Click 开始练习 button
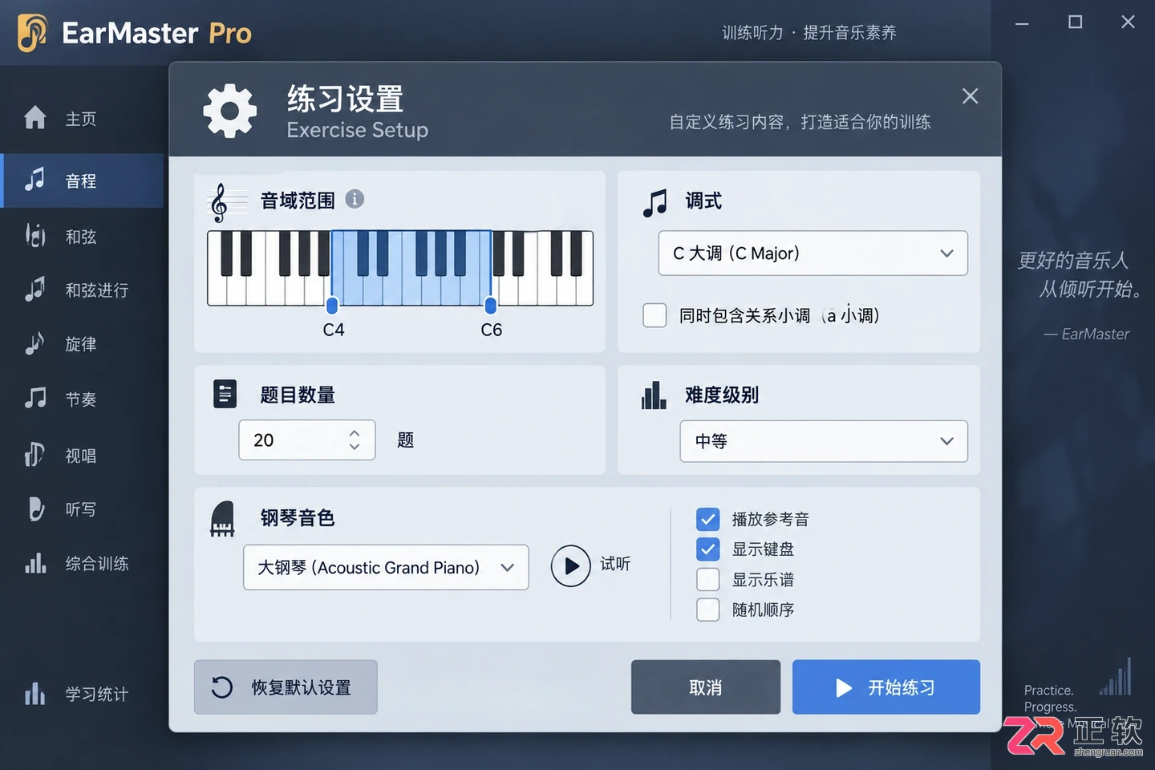 pyautogui.click(x=886, y=687)
